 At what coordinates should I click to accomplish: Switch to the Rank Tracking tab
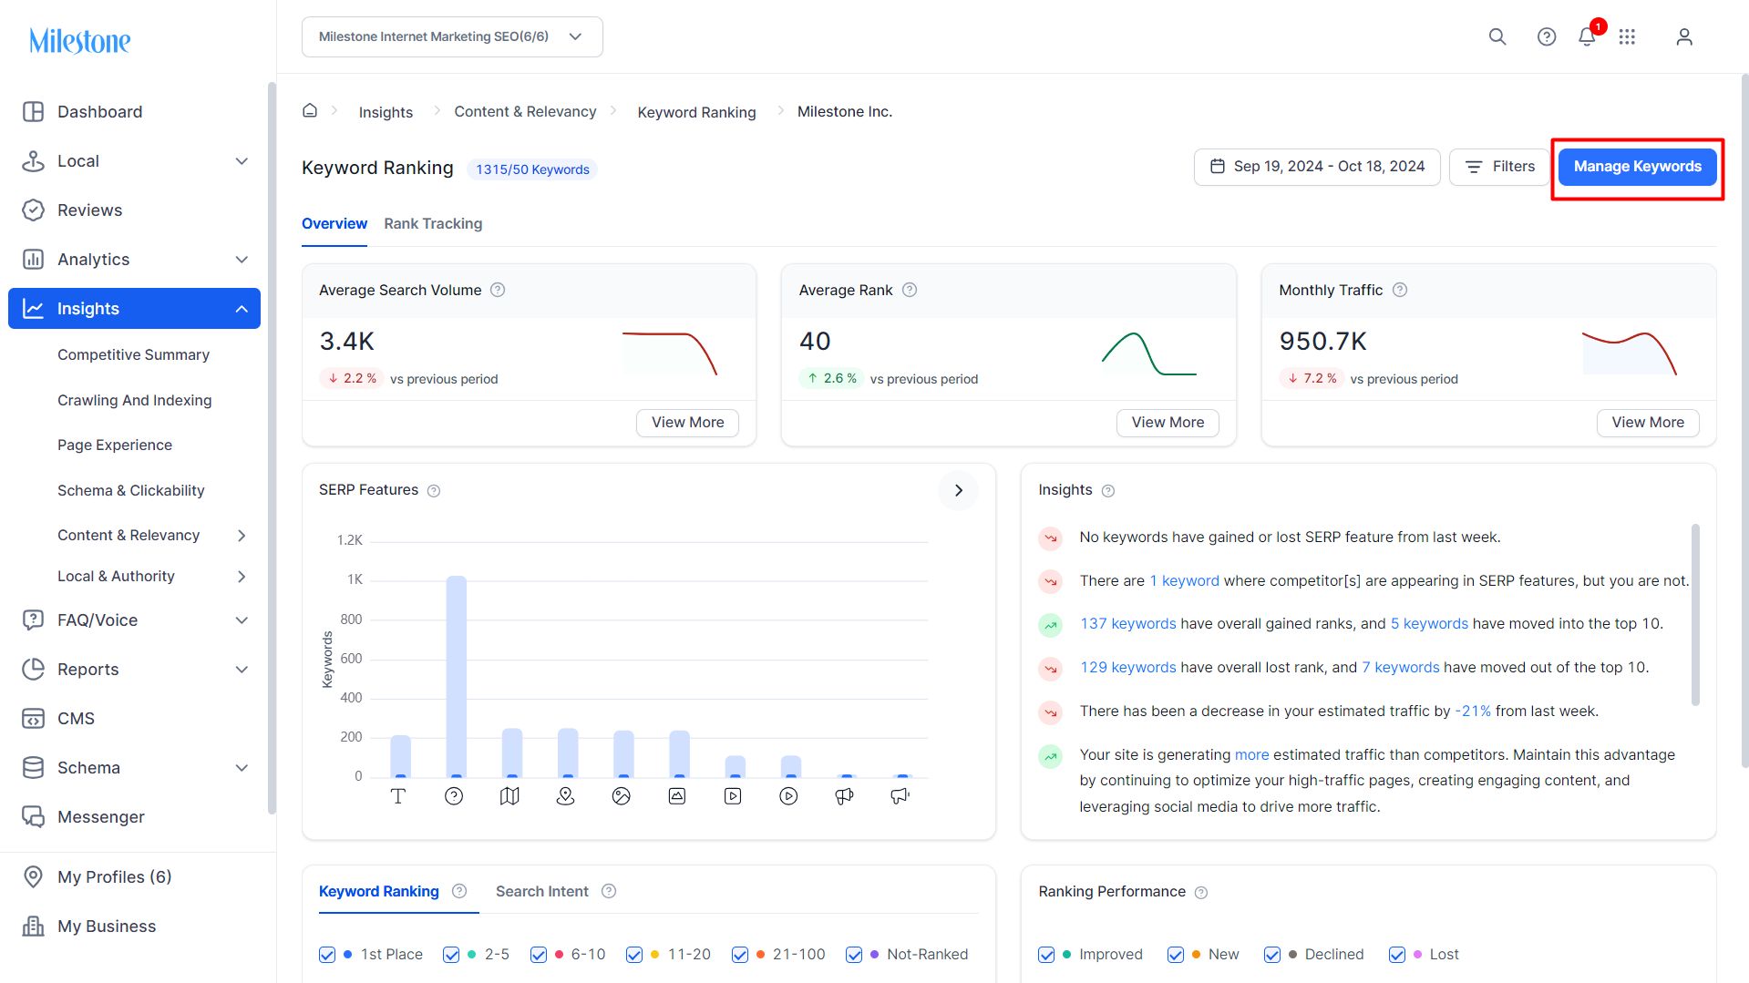coord(433,223)
